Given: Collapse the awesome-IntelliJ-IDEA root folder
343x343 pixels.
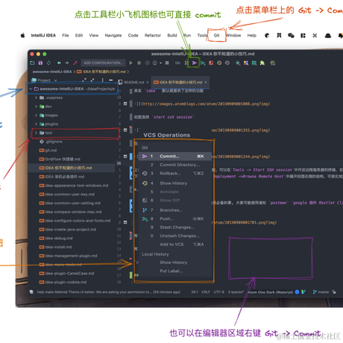Looking at the screenshot, I should click(x=31, y=89).
